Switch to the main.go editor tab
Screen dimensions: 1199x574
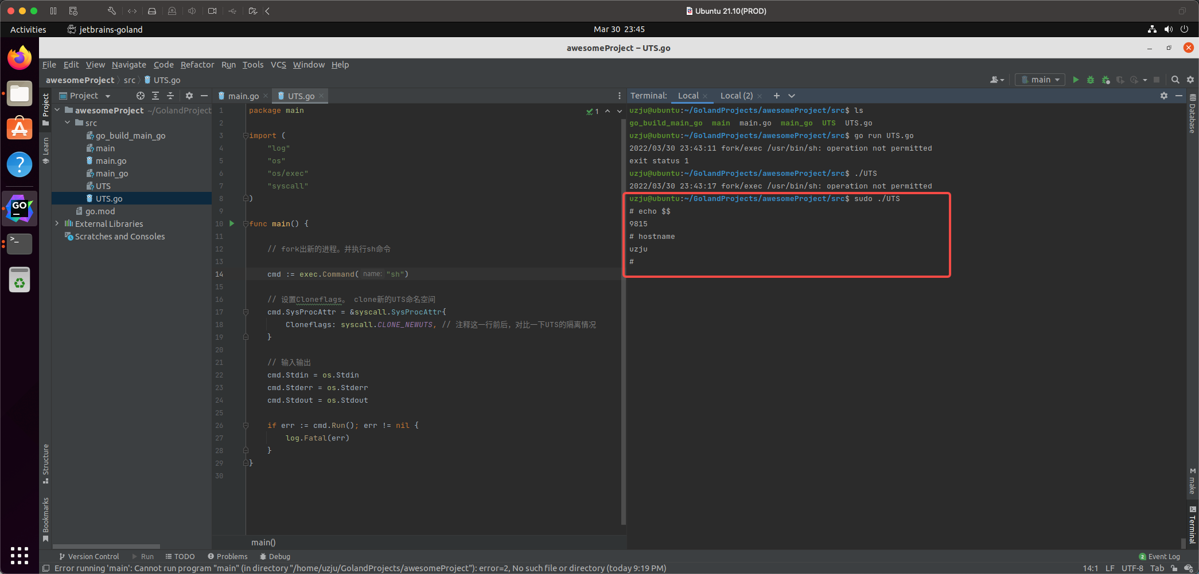(243, 96)
